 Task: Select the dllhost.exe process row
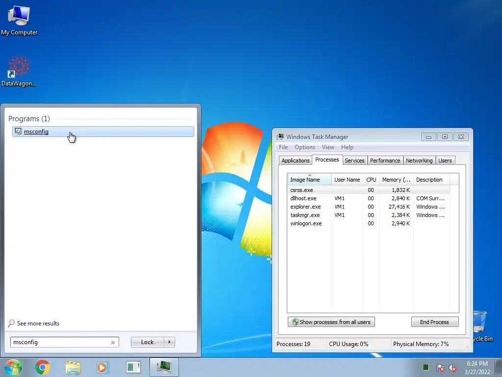tap(369, 198)
